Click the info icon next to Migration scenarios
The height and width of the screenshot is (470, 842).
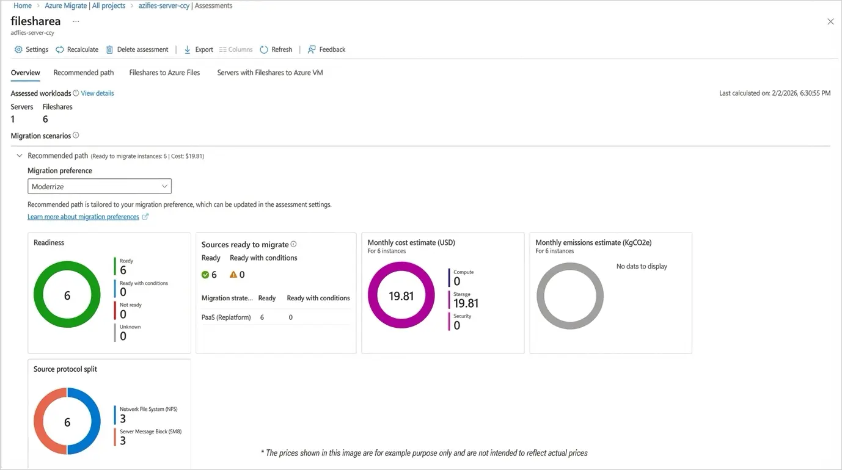tap(76, 135)
